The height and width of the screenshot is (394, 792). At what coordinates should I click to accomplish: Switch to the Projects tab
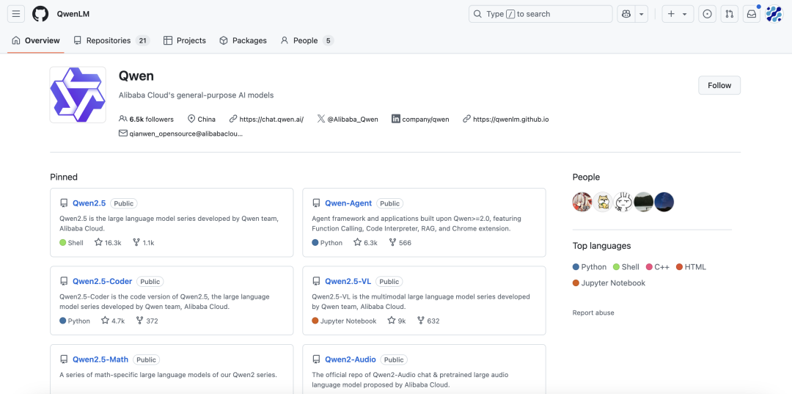185,40
